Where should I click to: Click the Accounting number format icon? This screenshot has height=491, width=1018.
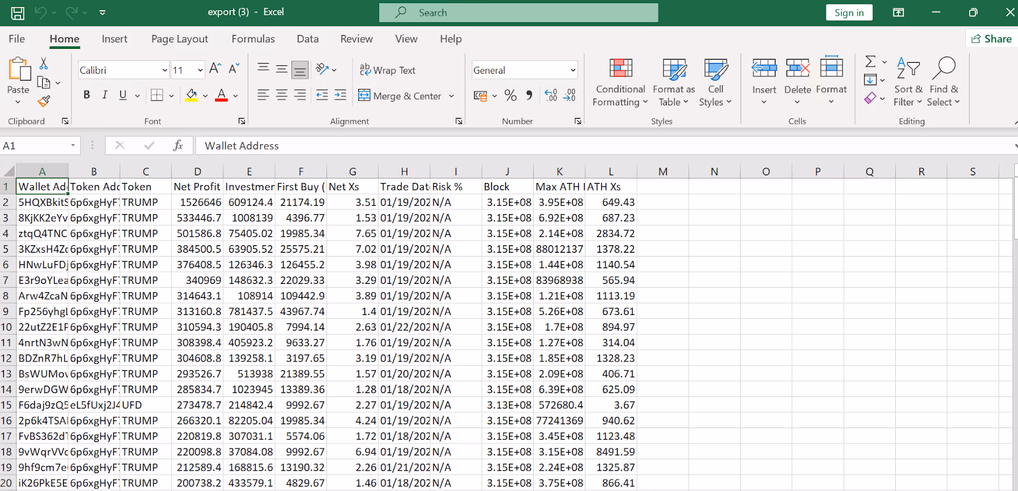click(x=481, y=95)
